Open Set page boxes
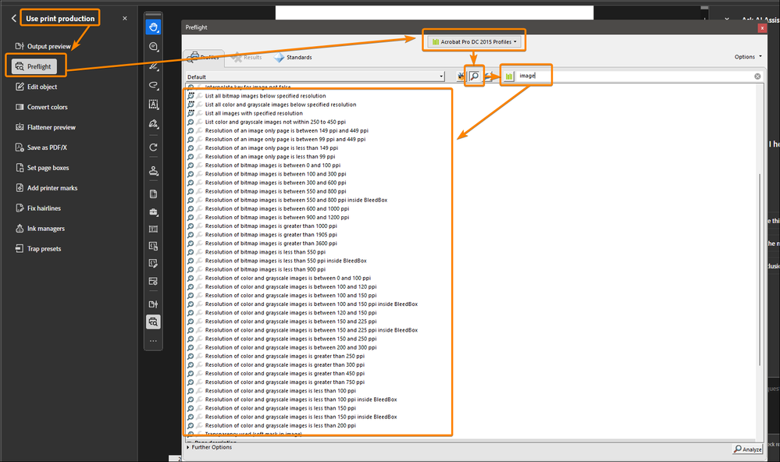Screen dimensions: 780x462 pos(42,168)
